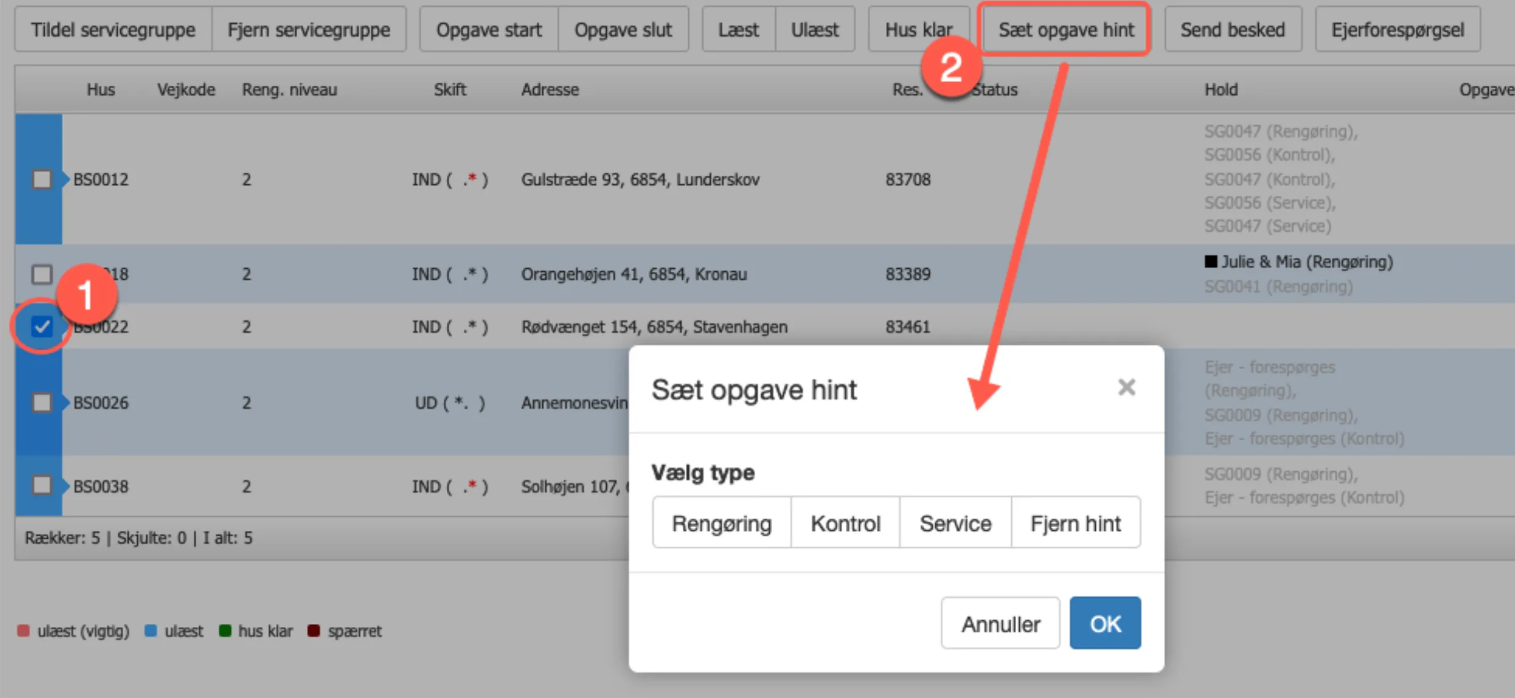Tick the checkbox for house BS0012
The width and height of the screenshot is (1515, 698).
point(42,179)
